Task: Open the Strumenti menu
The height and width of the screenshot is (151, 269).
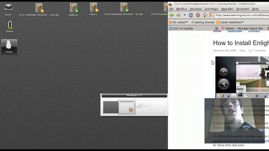Action: [x=243, y=9]
